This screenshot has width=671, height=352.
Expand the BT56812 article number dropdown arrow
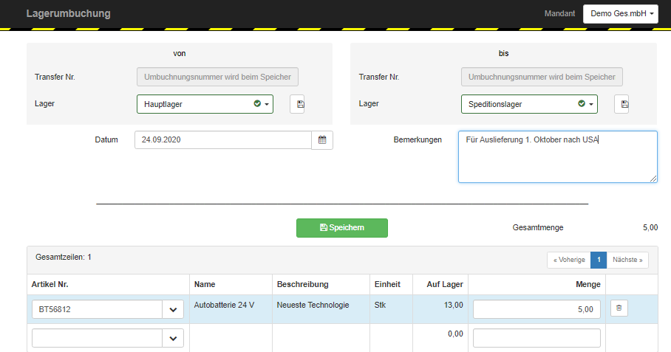(x=173, y=310)
